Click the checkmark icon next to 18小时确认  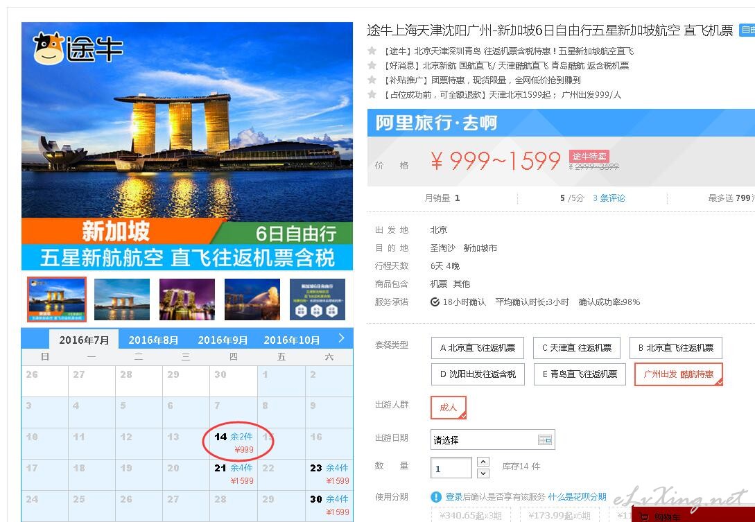(435, 302)
